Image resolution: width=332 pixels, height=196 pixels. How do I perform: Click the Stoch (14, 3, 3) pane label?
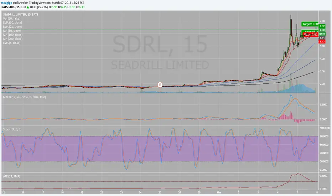point(12,129)
